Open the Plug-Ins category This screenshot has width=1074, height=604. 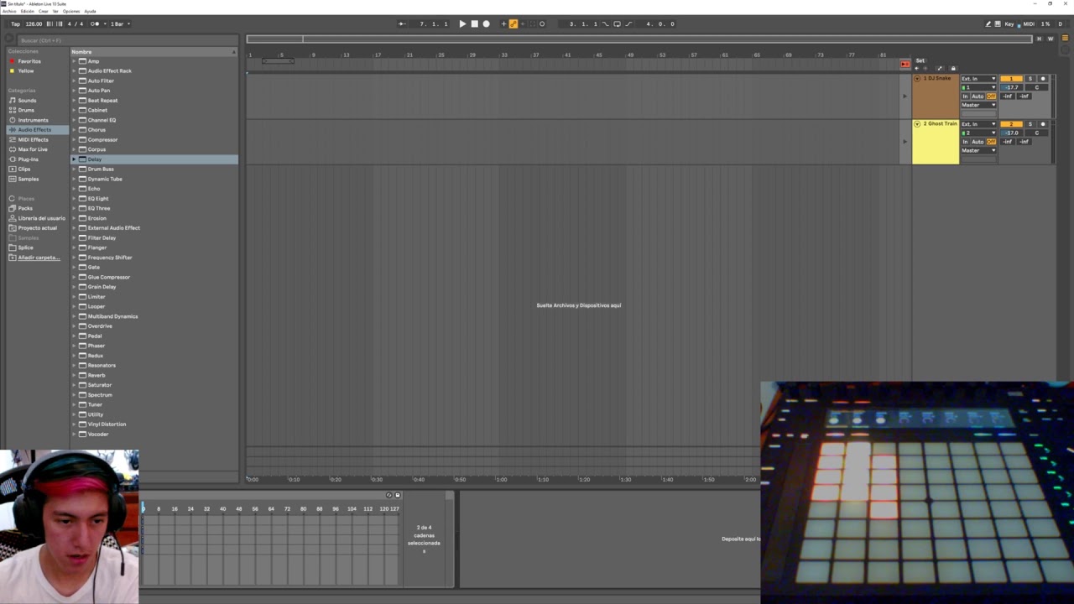point(28,159)
